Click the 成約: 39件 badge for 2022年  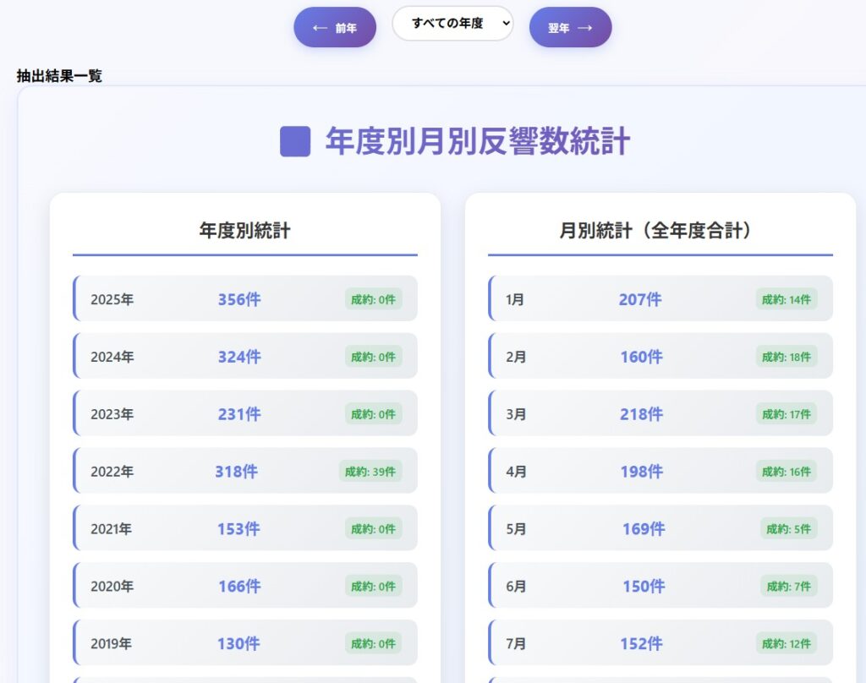370,472
